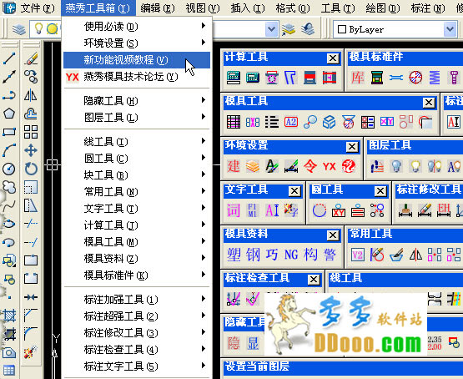Click the AutoCAD application icon
The image size is (463, 379).
tap(9, 8)
